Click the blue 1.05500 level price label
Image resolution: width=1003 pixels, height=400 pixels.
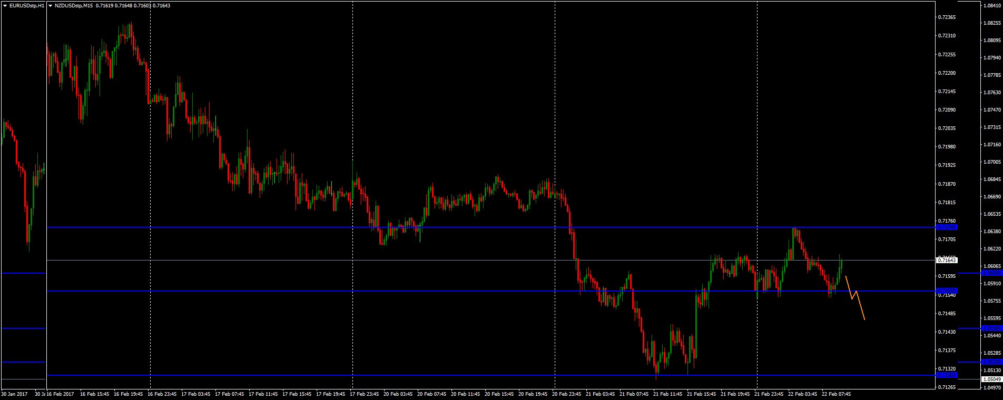(x=991, y=328)
